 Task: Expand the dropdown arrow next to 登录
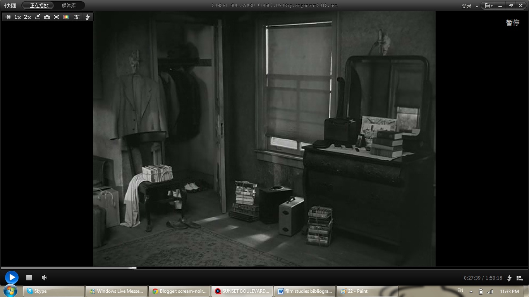(477, 6)
